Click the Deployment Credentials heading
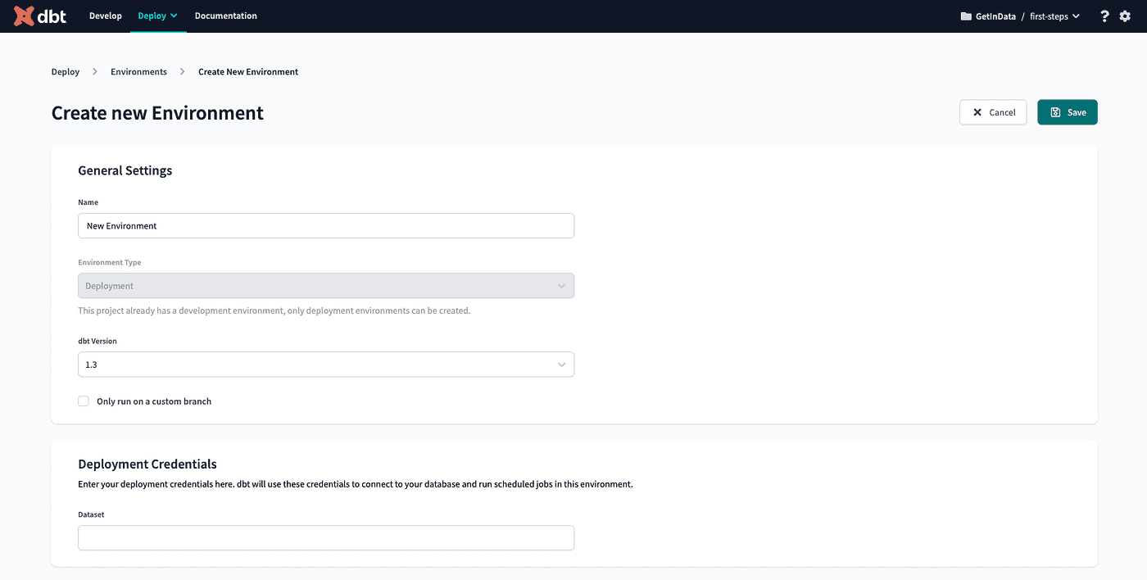 pyautogui.click(x=147, y=464)
